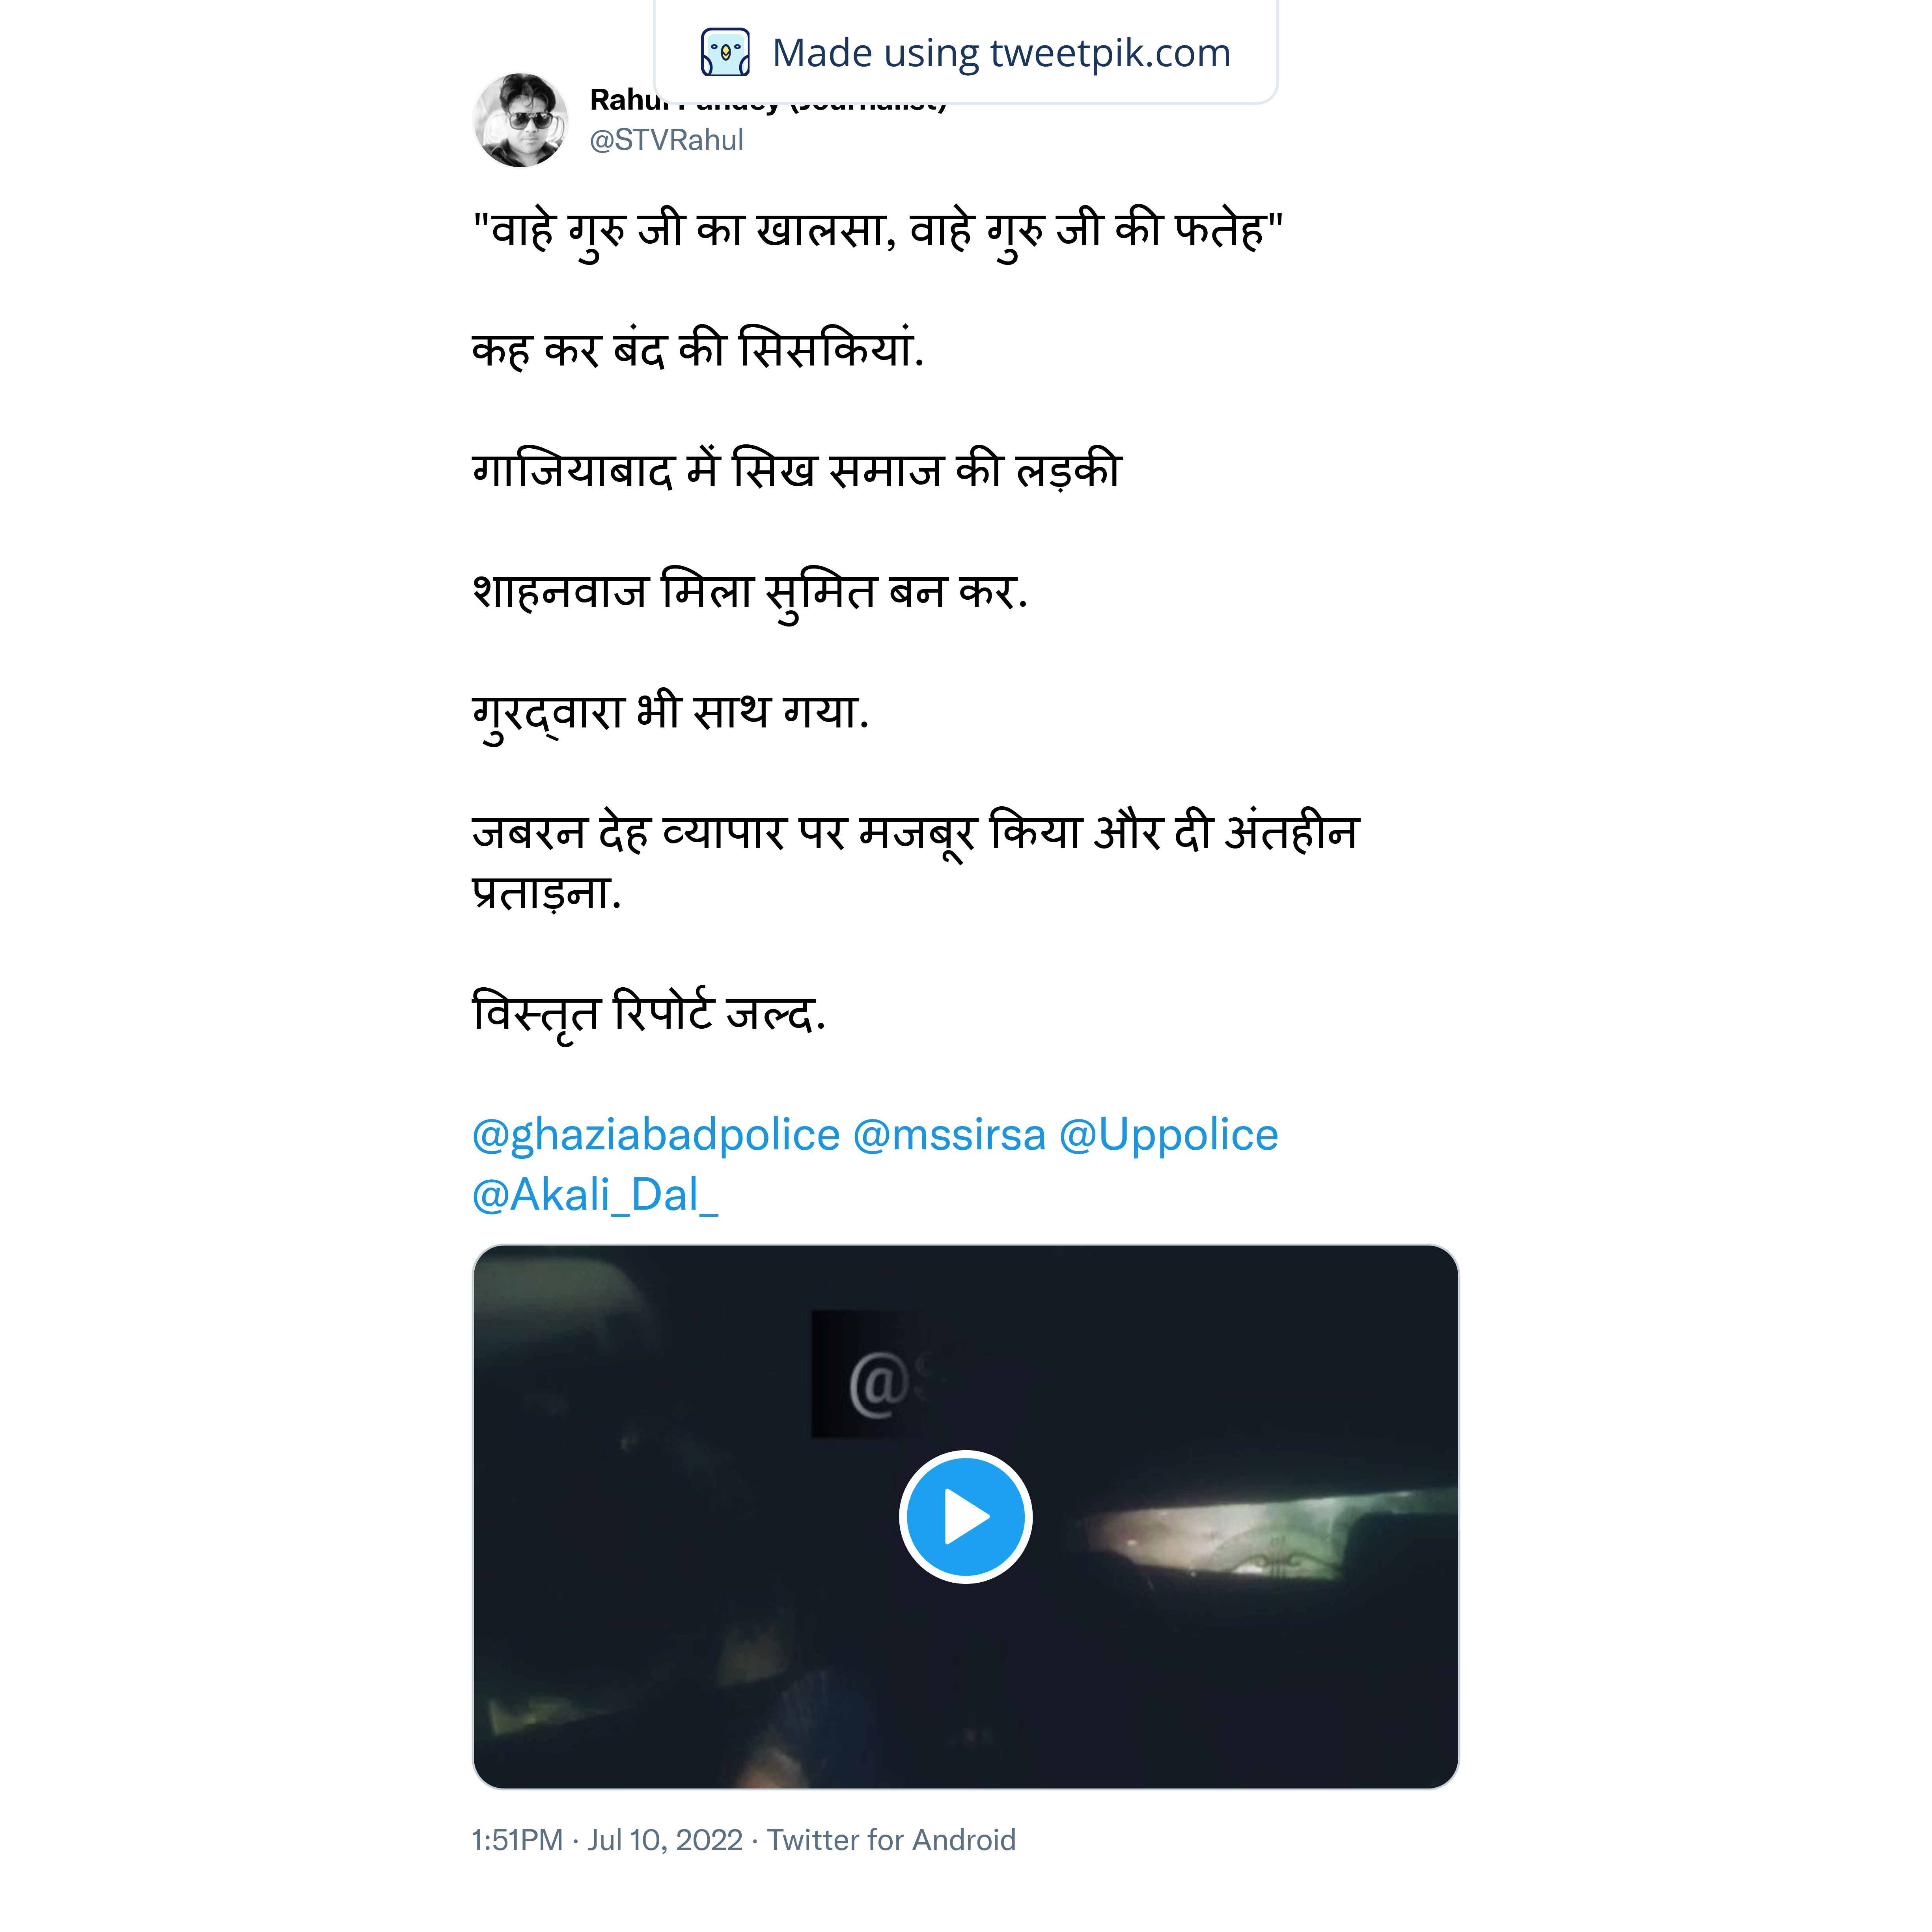Open the tweetpik.com watermark text
This screenshot has height=1932, width=1932.
1001,53
